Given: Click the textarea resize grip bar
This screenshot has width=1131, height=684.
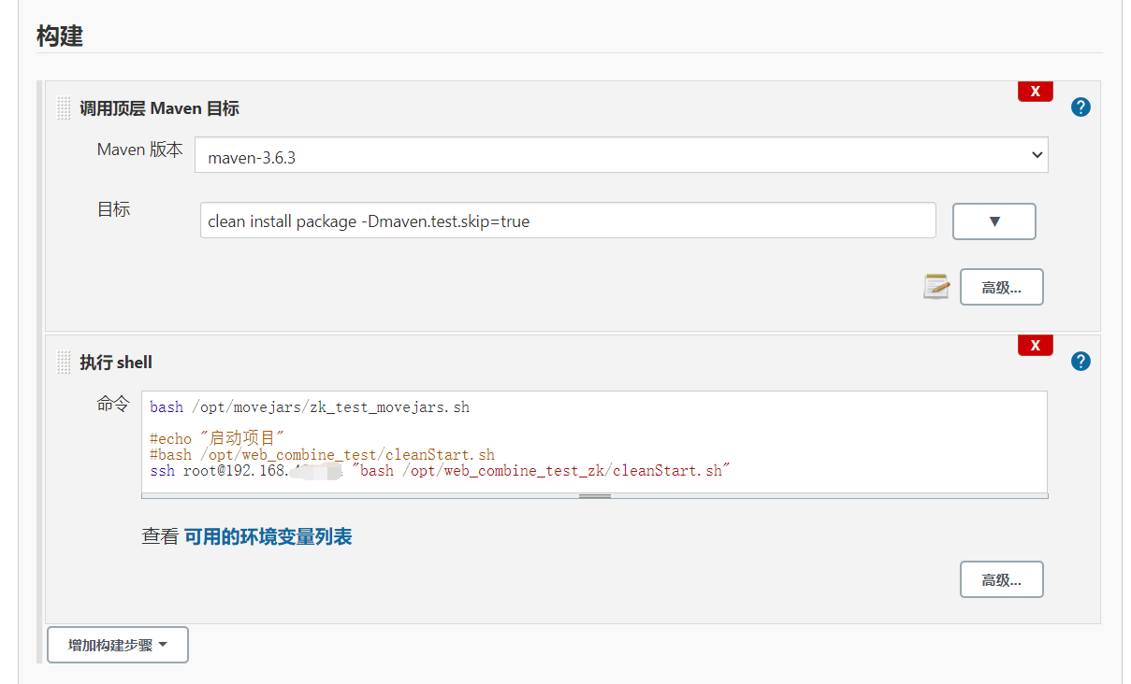Looking at the screenshot, I should [x=594, y=496].
